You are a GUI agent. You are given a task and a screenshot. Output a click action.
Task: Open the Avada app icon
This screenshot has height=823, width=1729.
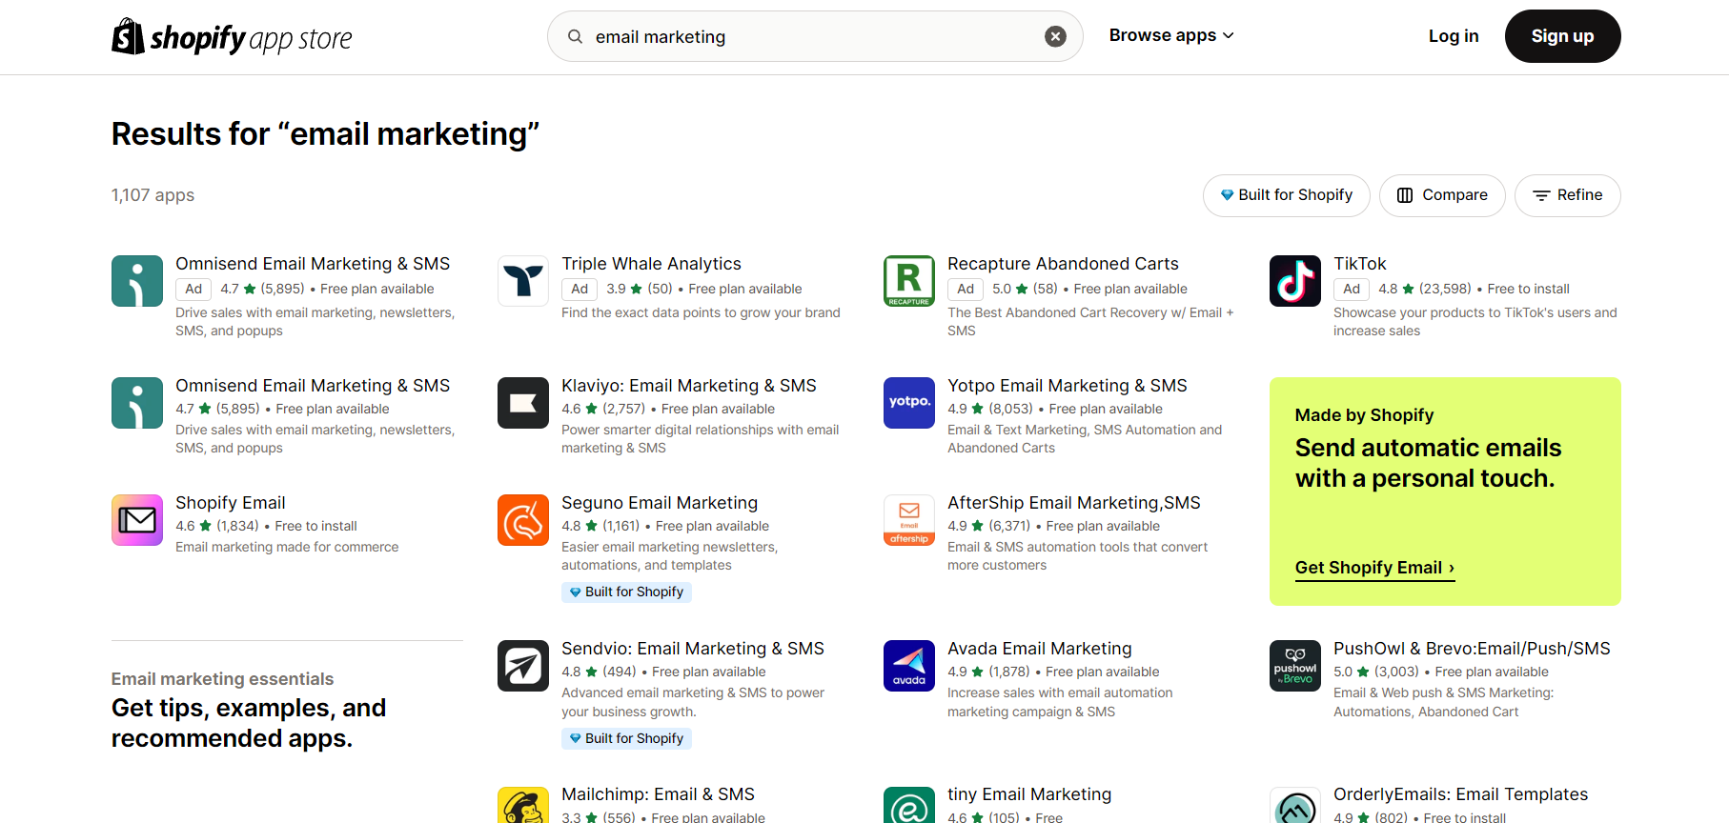[x=909, y=666]
